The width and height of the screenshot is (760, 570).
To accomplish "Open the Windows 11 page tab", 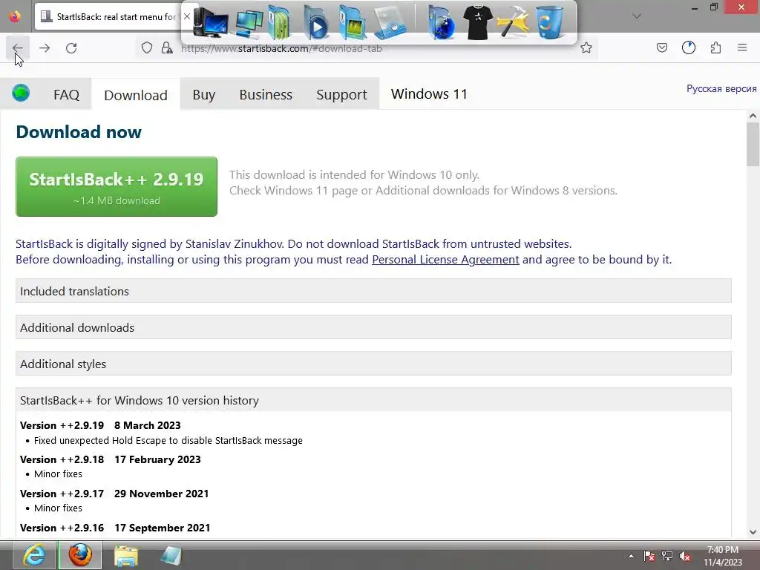I will coord(429,94).
